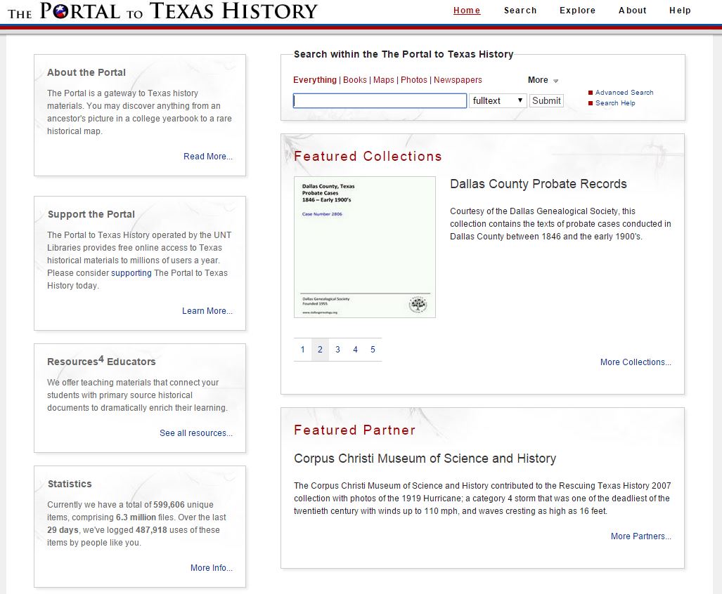Expand the More search options dropdown
Viewport: 722px width, 594px height.
click(x=543, y=80)
